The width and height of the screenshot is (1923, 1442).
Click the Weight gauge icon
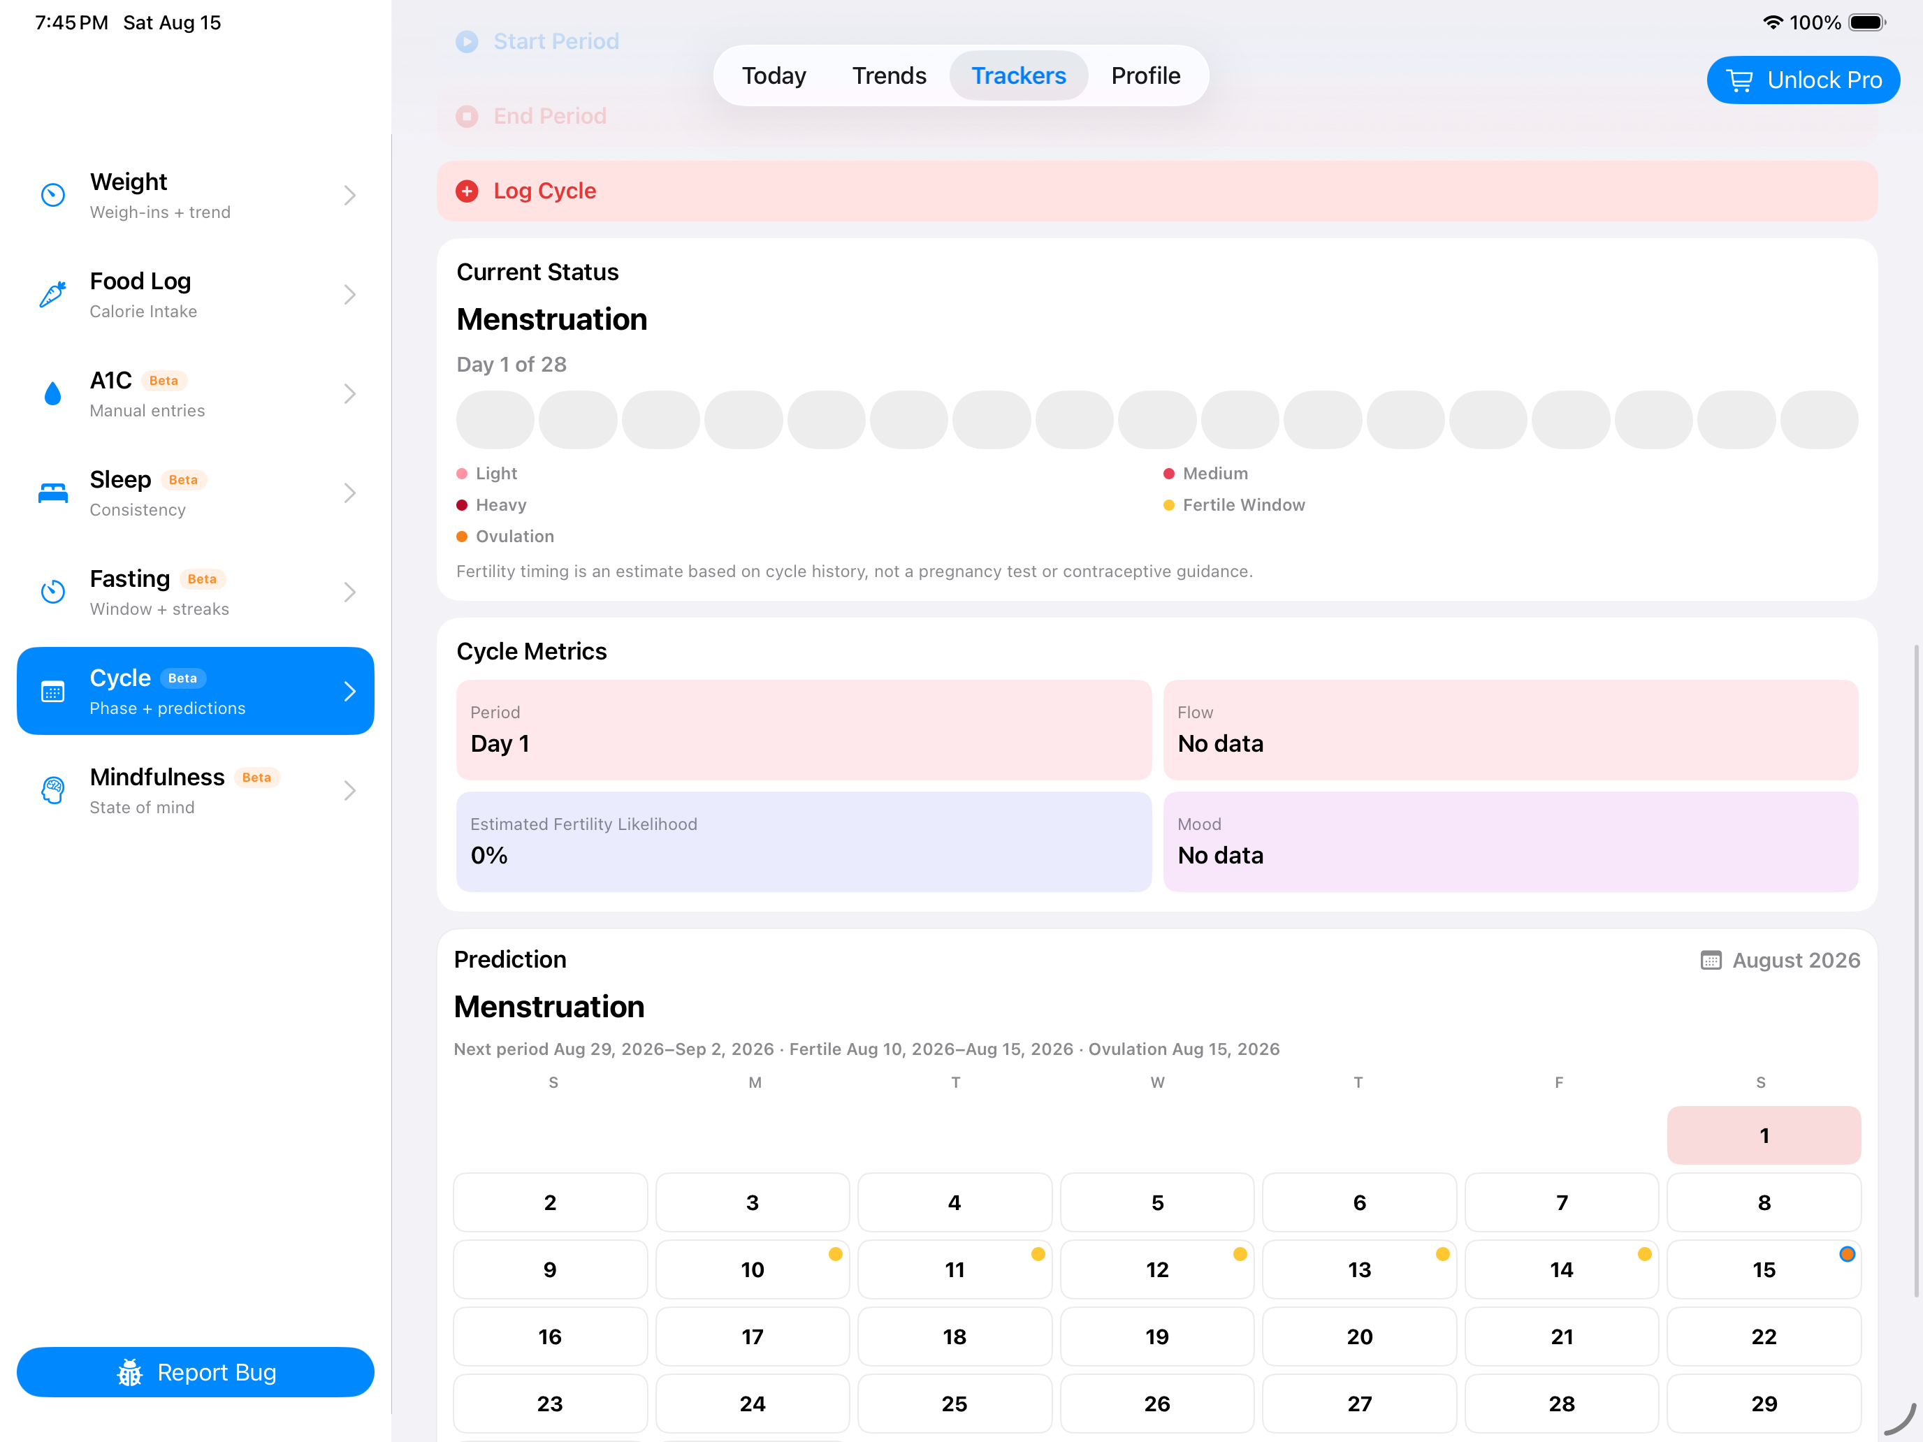click(52, 195)
